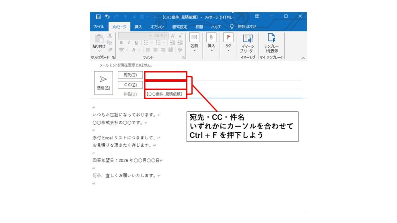Click the 挿入 paperclip attach icon

coord(211,38)
